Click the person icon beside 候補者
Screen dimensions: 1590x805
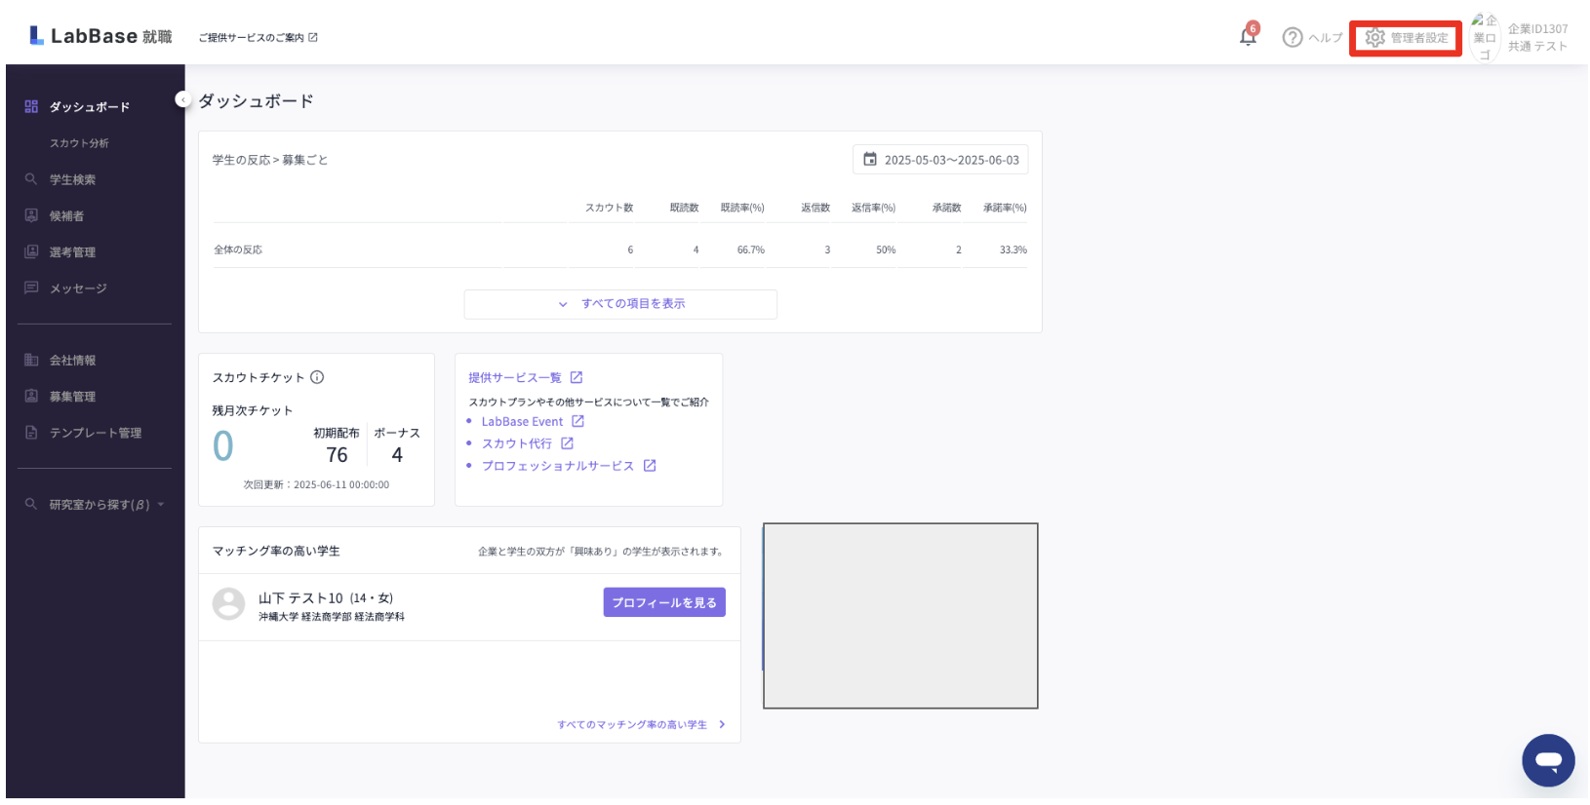click(x=31, y=215)
